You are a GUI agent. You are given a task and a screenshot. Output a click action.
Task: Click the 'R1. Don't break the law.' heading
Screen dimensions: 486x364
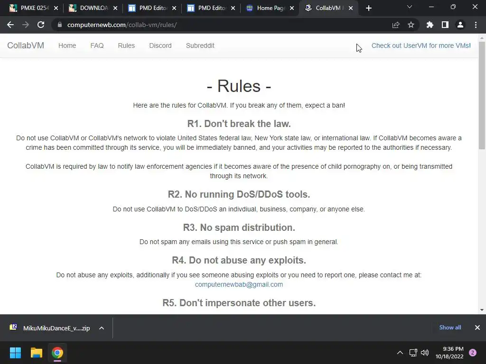pyautogui.click(x=239, y=124)
